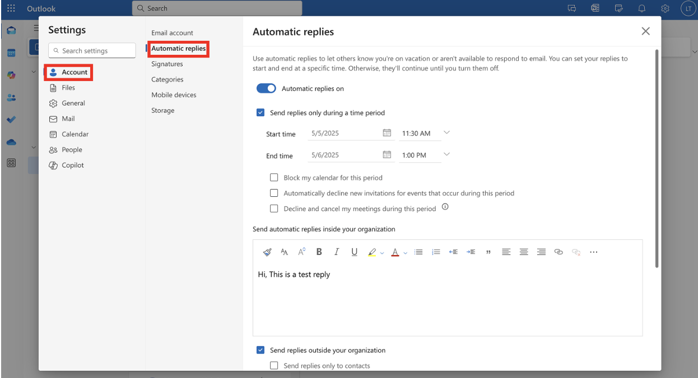Click into the reply text 'Hi, This is a test reply'
The image size is (698, 378).
[x=294, y=275]
